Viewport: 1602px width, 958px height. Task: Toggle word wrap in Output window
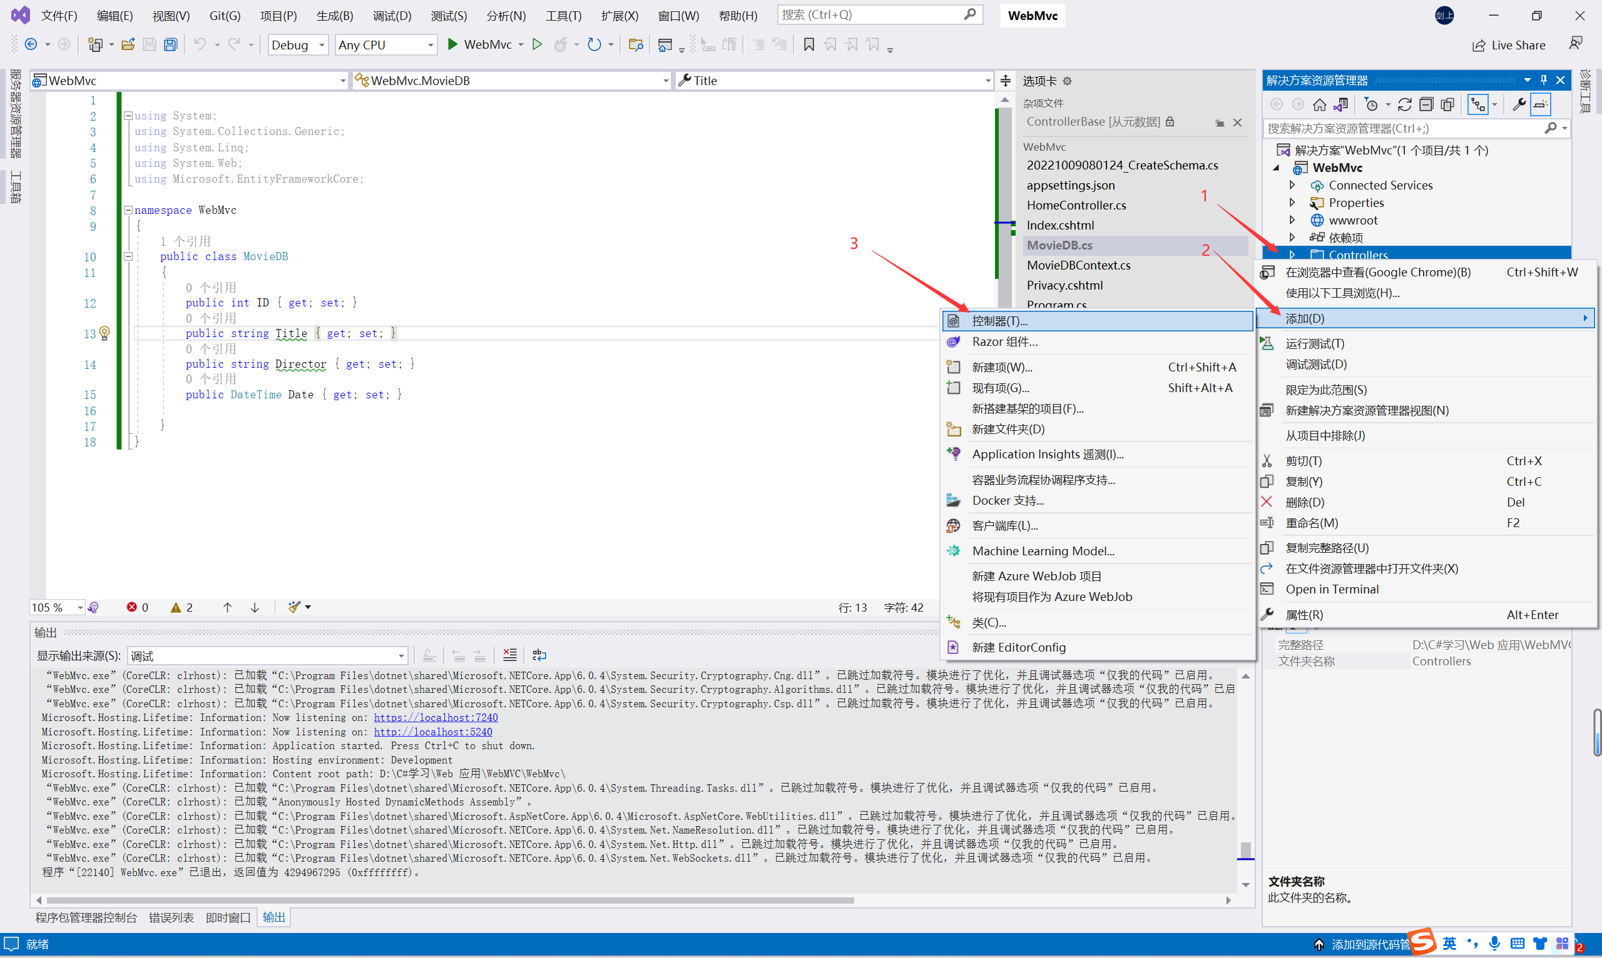point(539,655)
